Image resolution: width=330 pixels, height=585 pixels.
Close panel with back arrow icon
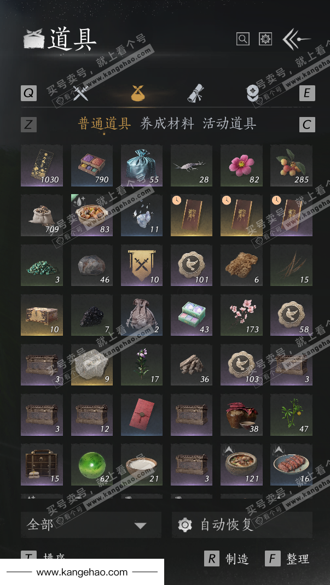[x=297, y=39]
